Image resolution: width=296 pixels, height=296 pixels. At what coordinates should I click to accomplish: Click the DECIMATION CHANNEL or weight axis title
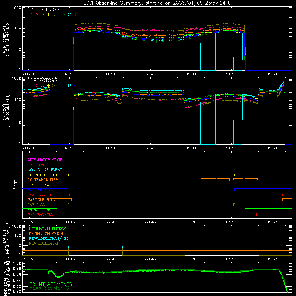pos(6,240)
